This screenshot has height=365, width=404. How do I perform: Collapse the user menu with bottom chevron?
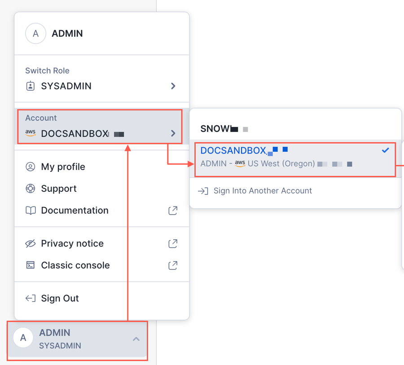tap(136, 339)
